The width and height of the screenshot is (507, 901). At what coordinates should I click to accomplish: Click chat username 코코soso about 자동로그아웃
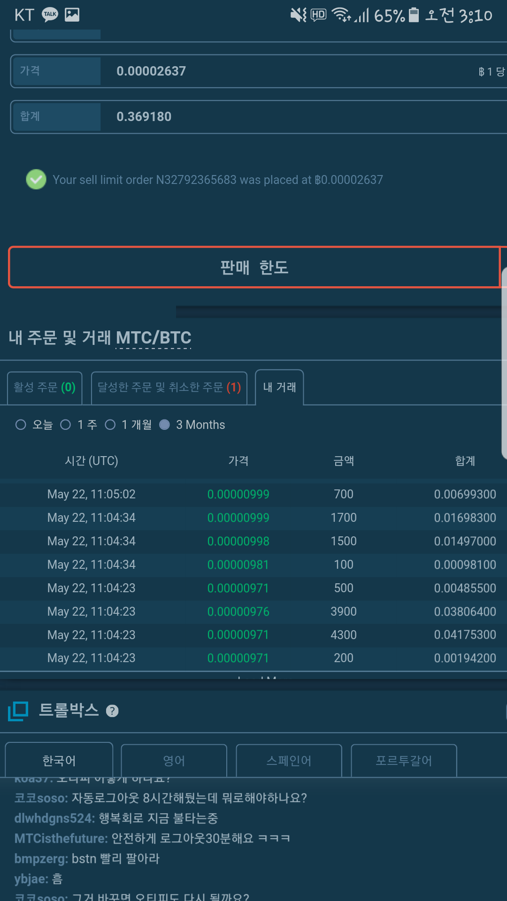pos(41,798)
